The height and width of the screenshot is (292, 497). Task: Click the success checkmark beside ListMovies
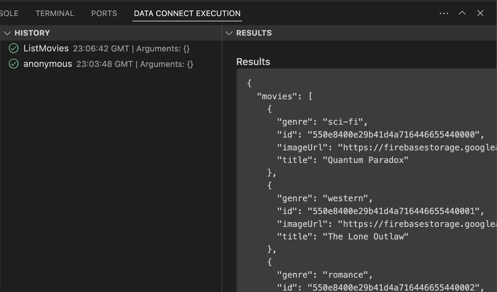tap(13, 48)
